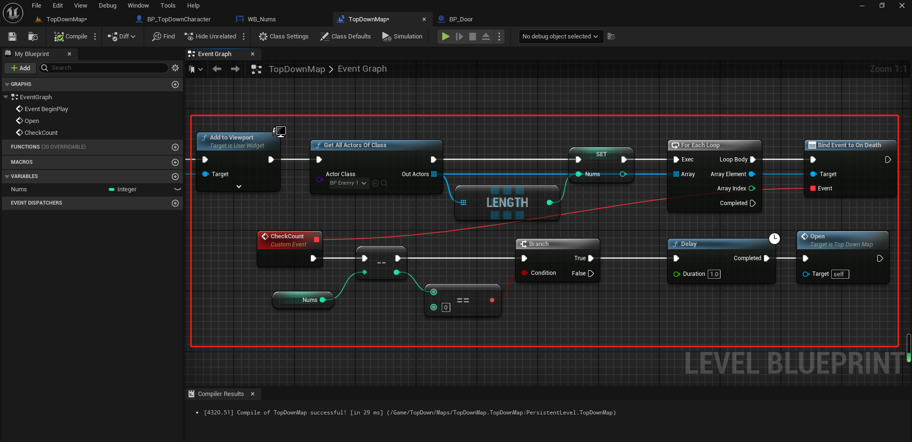
Task: Click the Bind Event red Event pin
Action: [x=813, y=188]
